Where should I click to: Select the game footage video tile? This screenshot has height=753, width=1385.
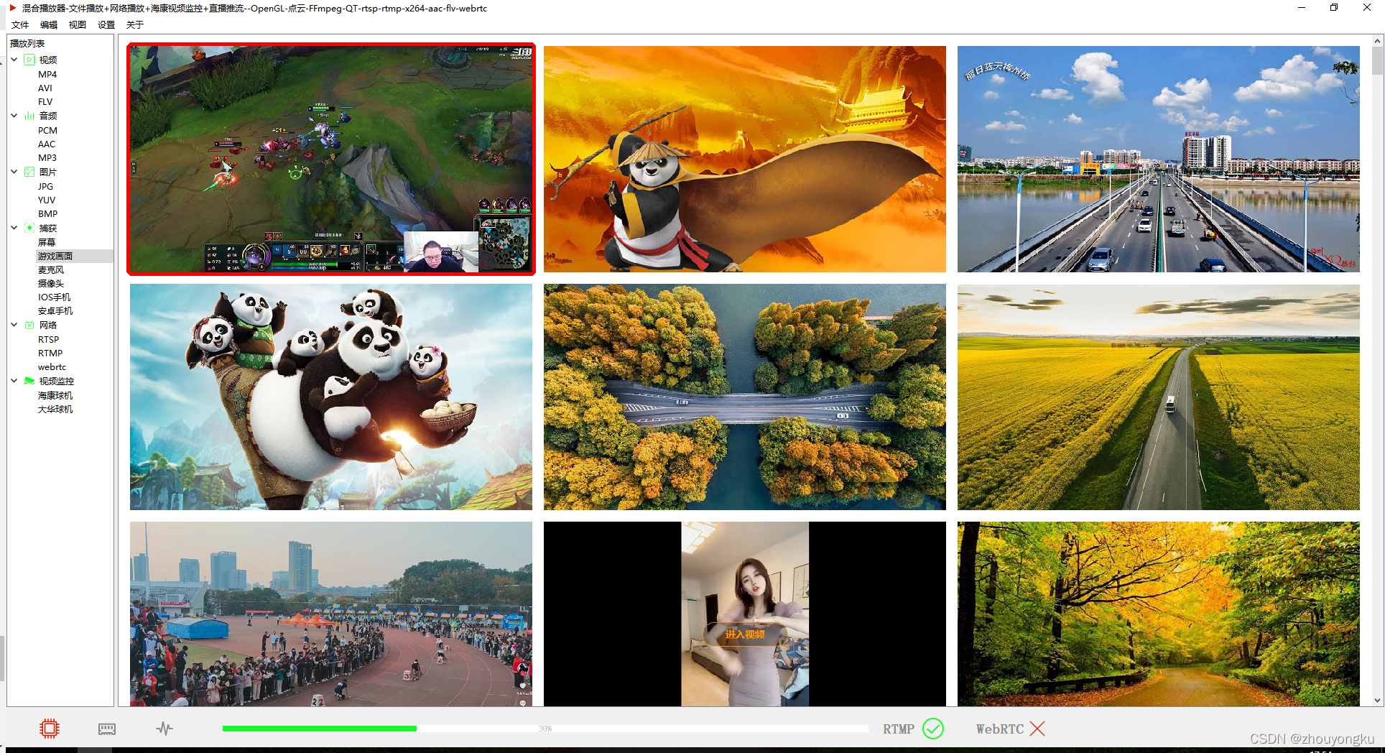click(331, 159)
